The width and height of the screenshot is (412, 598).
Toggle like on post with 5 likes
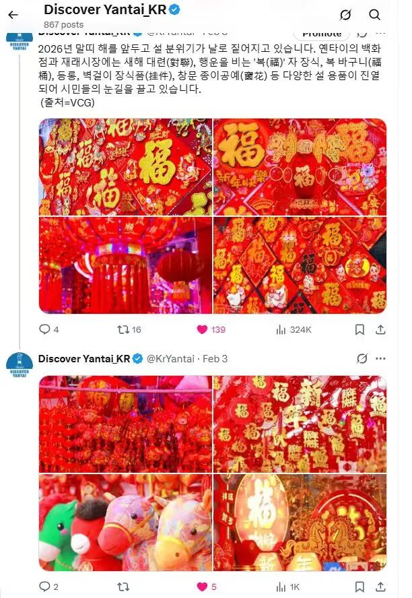click(206, 587)
